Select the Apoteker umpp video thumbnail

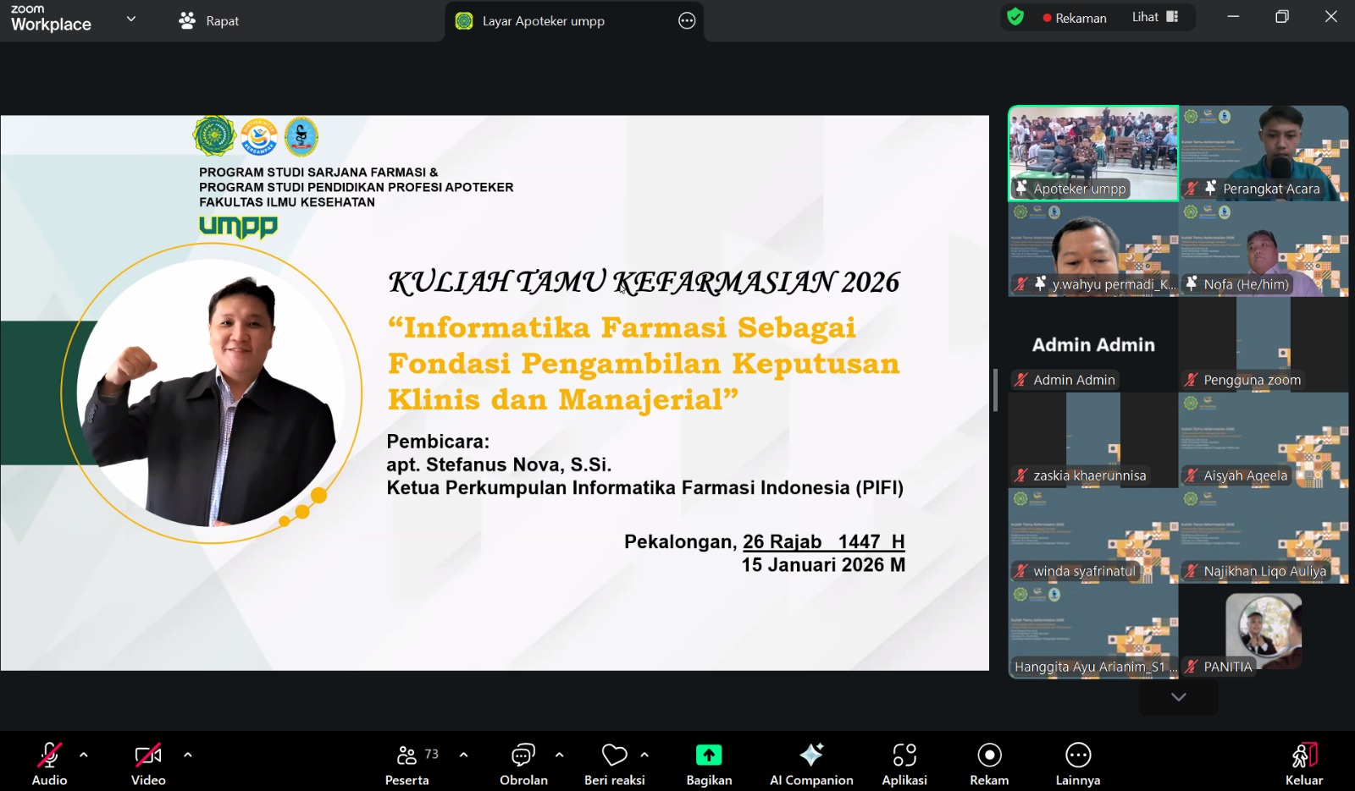(1092, 153)
